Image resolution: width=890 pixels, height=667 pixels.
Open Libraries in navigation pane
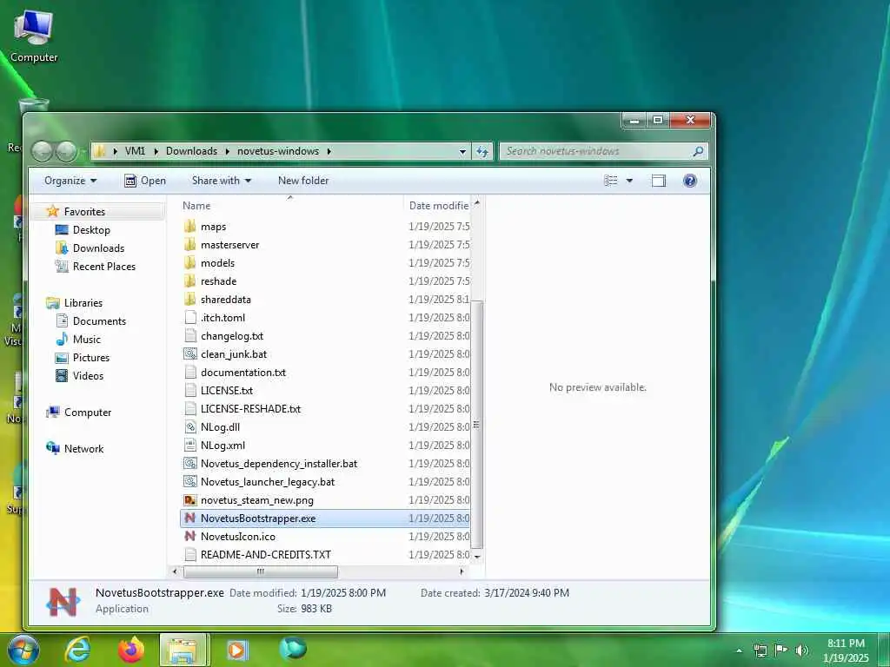[x=83, y=303]
